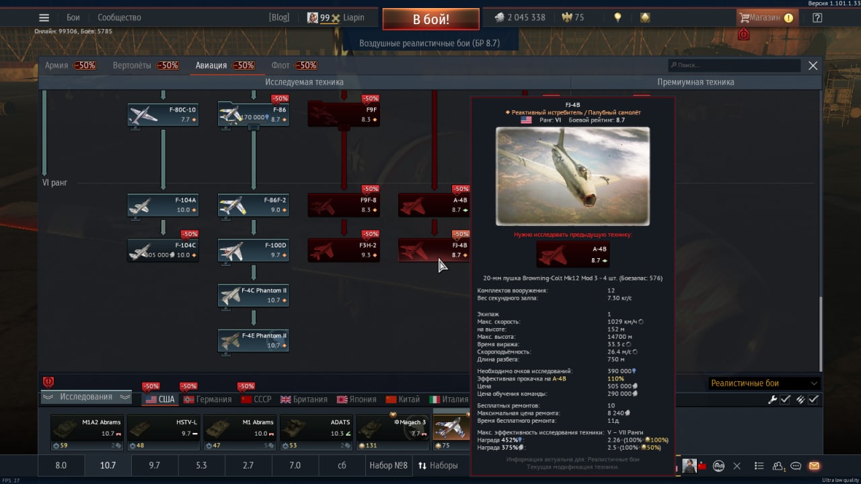
Task: Select the HSTV-L crew slot
Action: pyautogui.click(x=163, y=433)
